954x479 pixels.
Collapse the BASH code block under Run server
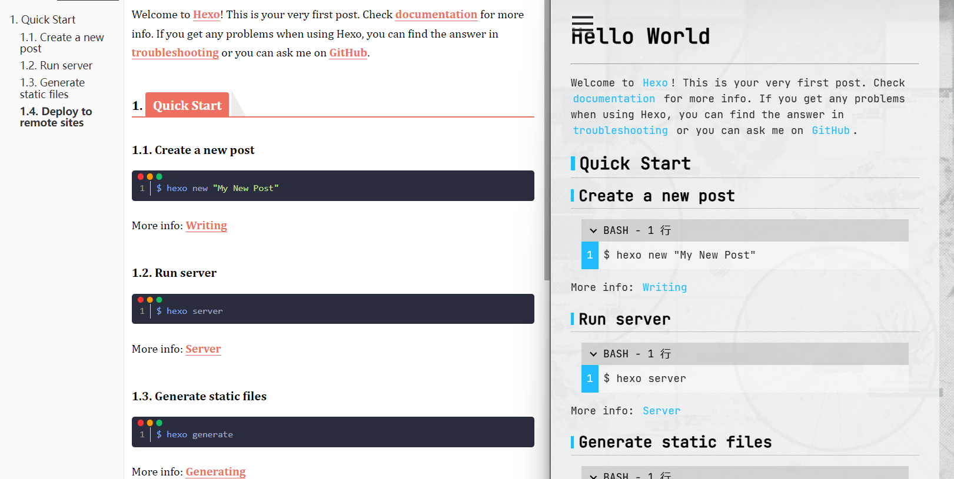[593, 354]
